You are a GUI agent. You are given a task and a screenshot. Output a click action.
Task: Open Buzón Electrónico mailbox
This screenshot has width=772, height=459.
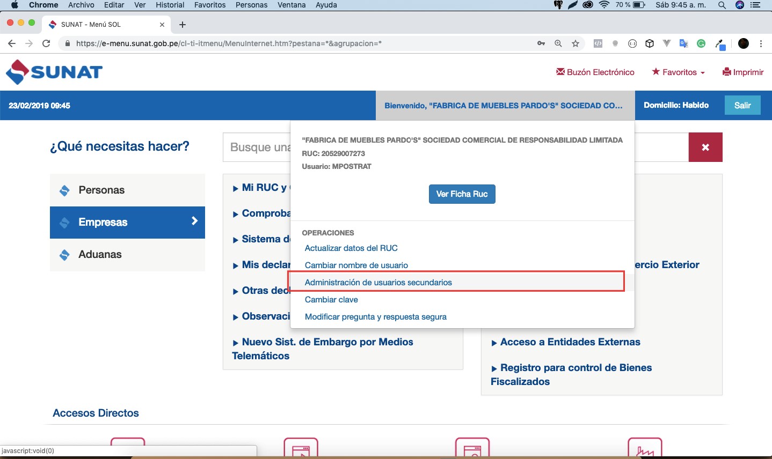coord(595,72)
